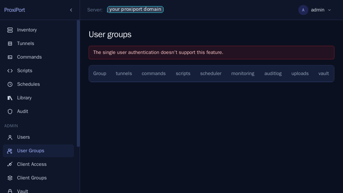343x193 pixels.
Task: Click the Scripts code-brackets icon
Action: pos(10,71)
